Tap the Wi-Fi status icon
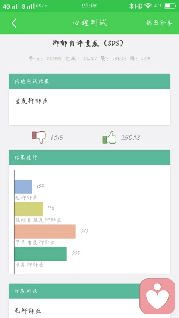 point(148,6)
